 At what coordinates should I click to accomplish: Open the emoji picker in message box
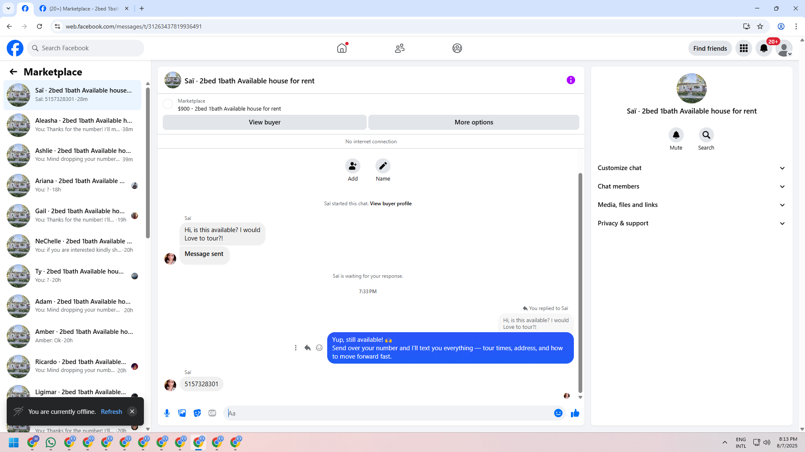pos(558,413)
